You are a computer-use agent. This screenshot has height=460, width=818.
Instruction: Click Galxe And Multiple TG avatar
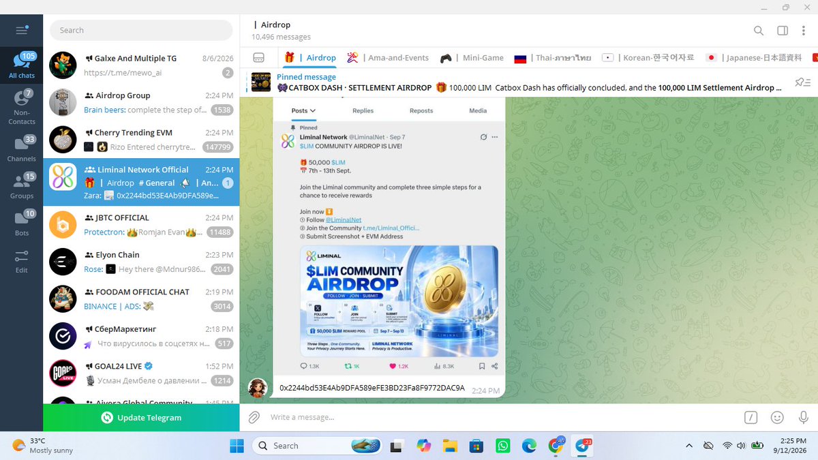click(x=63, y=65)
